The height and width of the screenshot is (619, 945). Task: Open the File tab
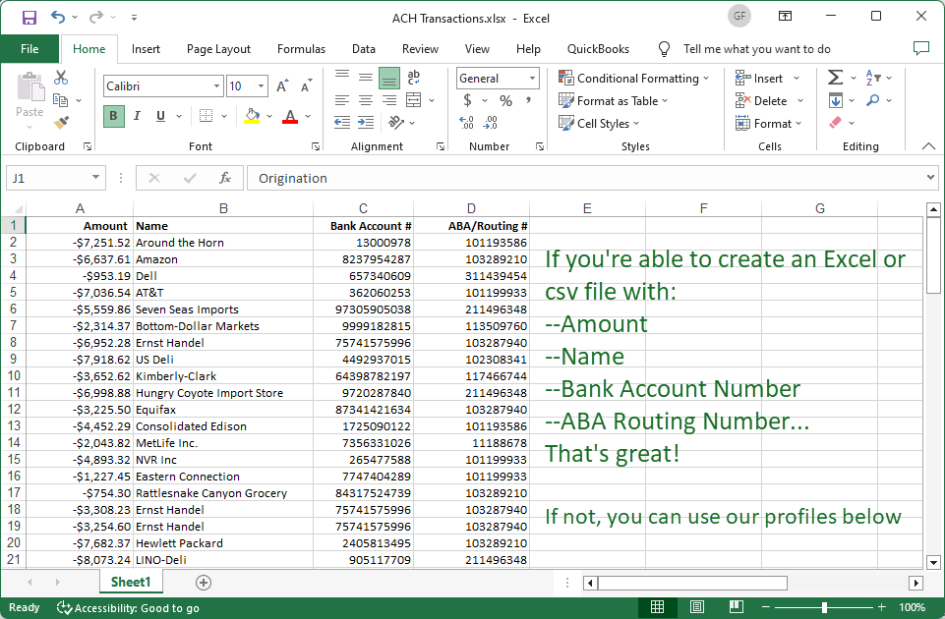[30, 49]
